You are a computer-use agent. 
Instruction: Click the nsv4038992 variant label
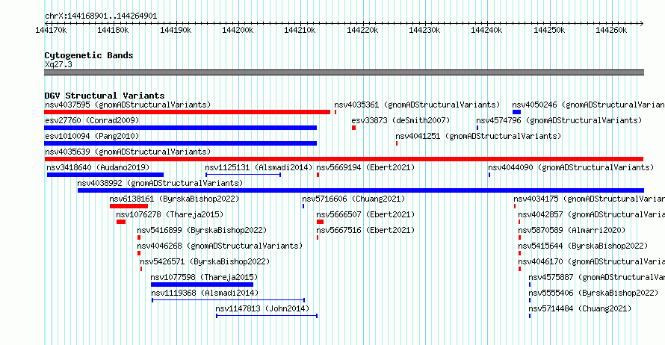(161, 183)
